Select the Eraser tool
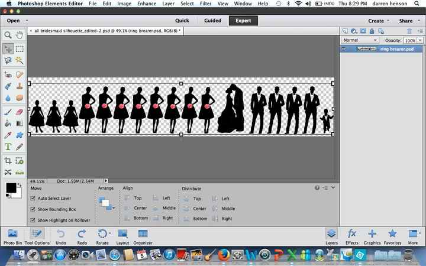The width and height of the screenshot is (426, 266). (x=20, y=112)
